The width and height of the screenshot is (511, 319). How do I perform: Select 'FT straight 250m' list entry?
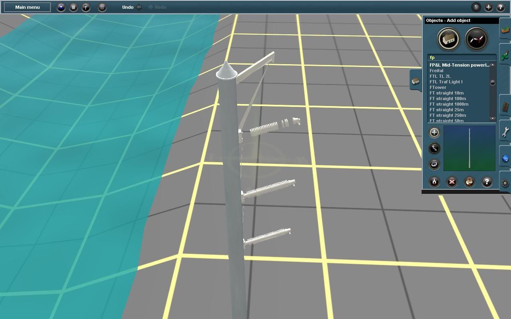(x=448, y=115)
